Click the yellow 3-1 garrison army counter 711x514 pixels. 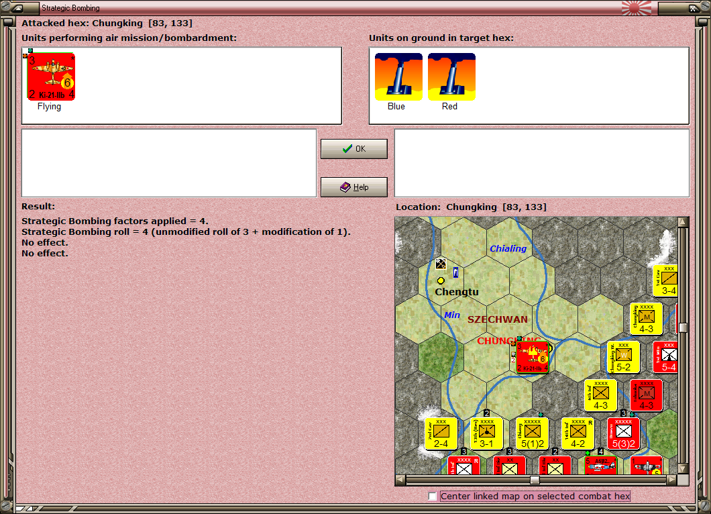(x=486, y=434)
